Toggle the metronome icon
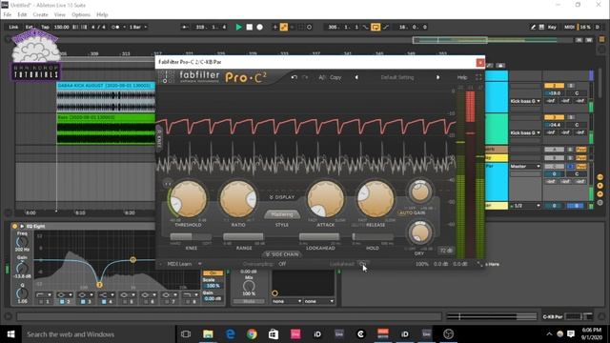610x343 pixels. click(115, 27)
